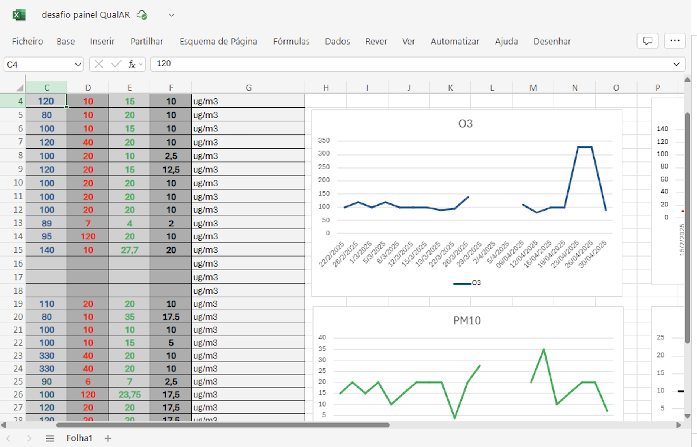
Task: Open the Ajuda tab
Action: [506, 41]
